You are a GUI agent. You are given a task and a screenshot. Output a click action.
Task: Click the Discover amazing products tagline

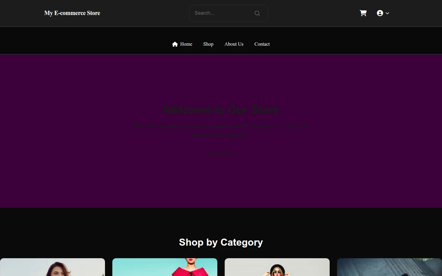[x=221, y=131]
